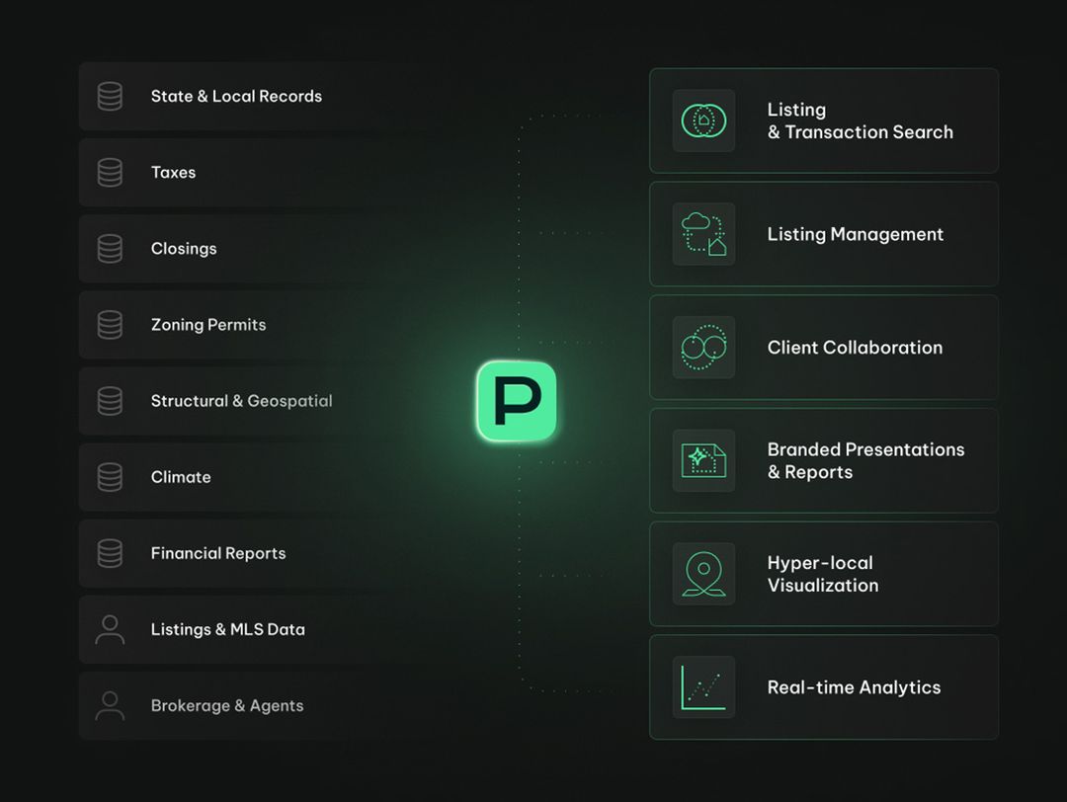Open the Financial Reports entry
1067x802 pixels.
pyautogui.click(x=218, y=553)
